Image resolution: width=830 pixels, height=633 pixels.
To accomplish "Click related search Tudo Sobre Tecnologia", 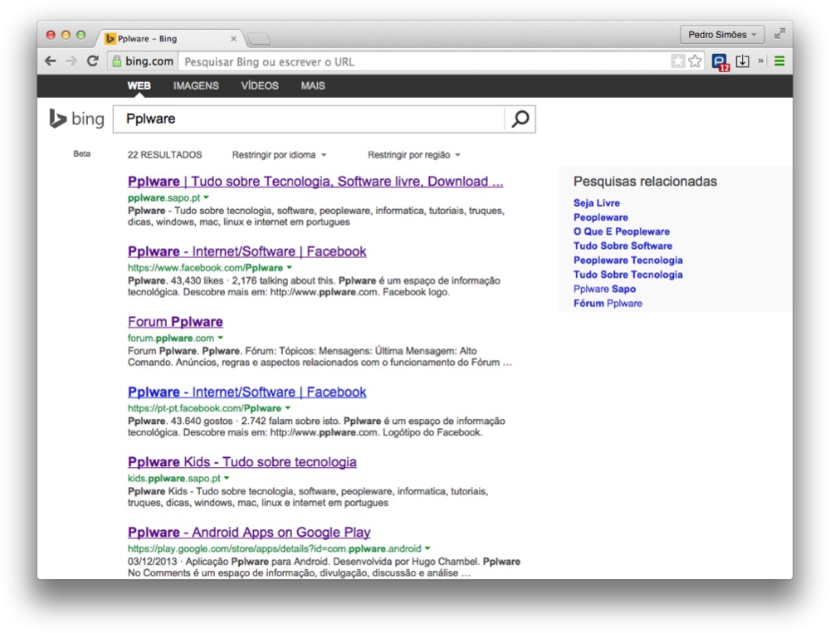I will [627, 274].
